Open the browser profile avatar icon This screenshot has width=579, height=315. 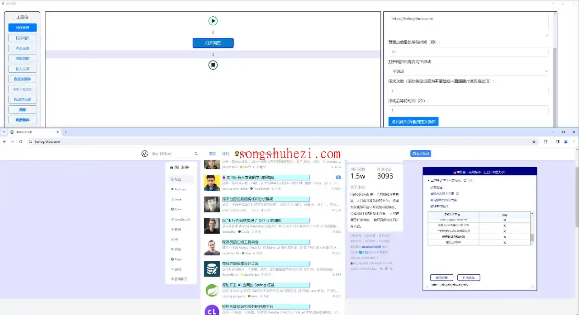[565, 141]
